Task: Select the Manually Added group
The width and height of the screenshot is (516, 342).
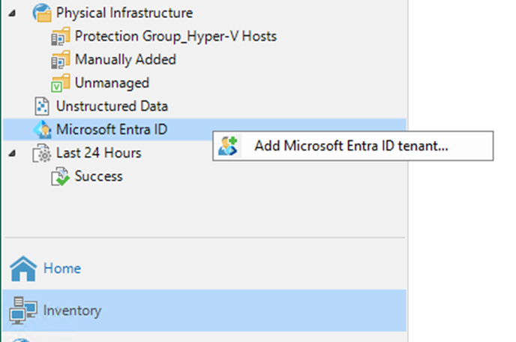Action: coord(125,59)
